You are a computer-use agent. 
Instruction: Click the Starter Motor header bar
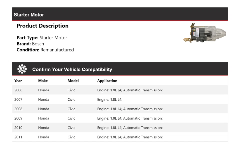[x=120, y=14]
